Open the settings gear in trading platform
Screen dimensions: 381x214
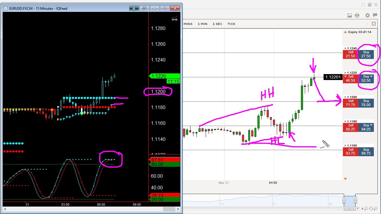pyautogui.click(x=367, y=15)
